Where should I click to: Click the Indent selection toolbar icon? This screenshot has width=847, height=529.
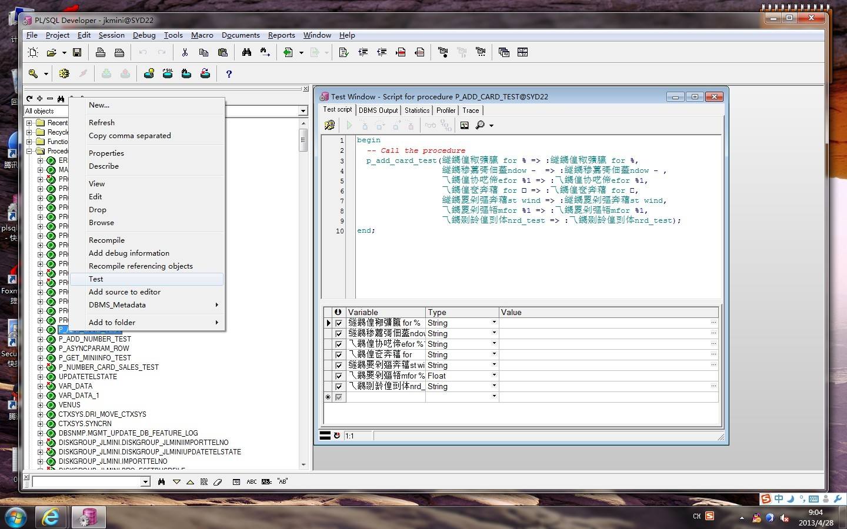(x=363, y=52)
